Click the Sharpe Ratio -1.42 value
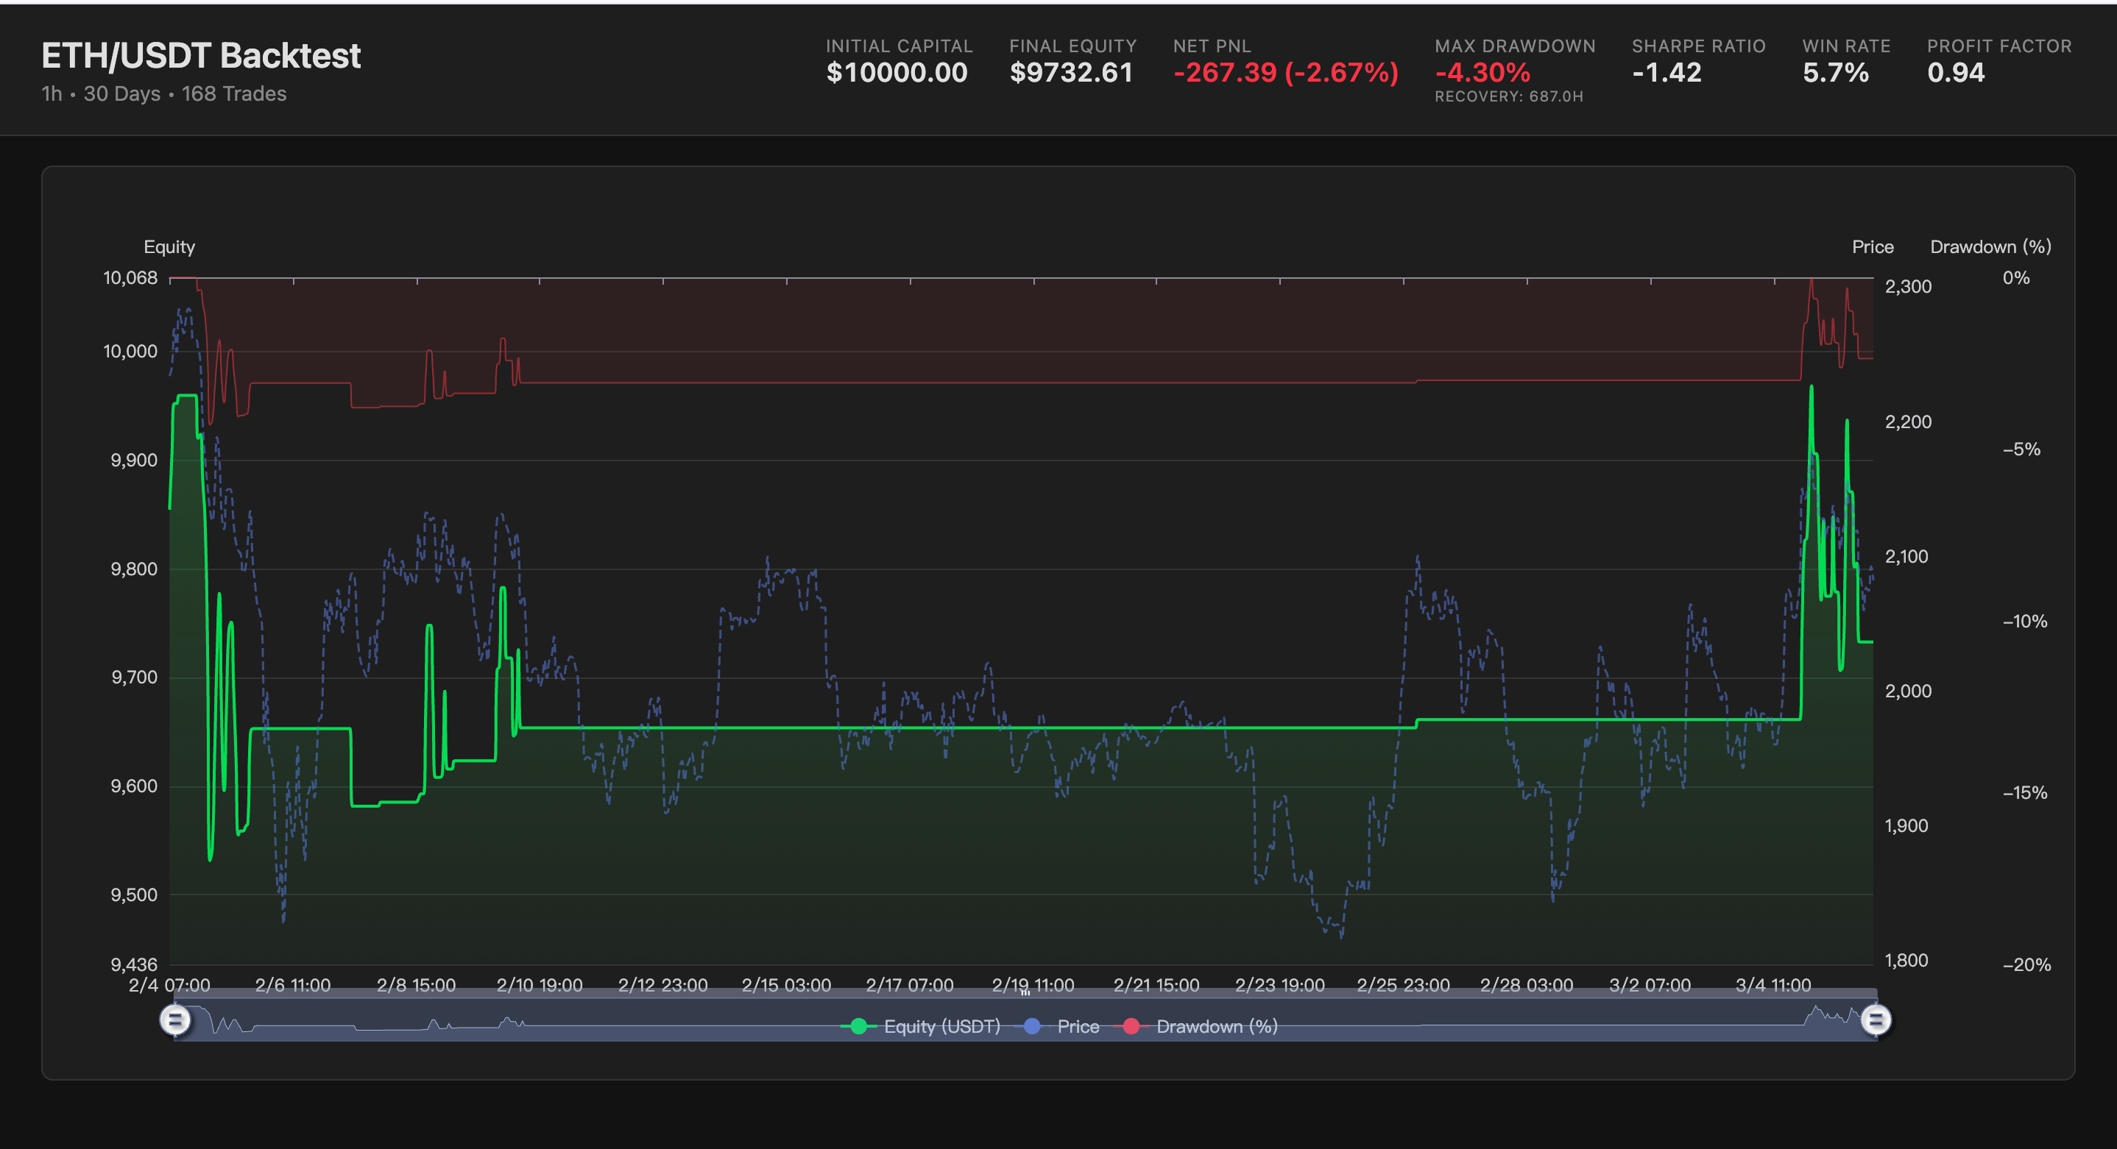 click(1666, 73)
